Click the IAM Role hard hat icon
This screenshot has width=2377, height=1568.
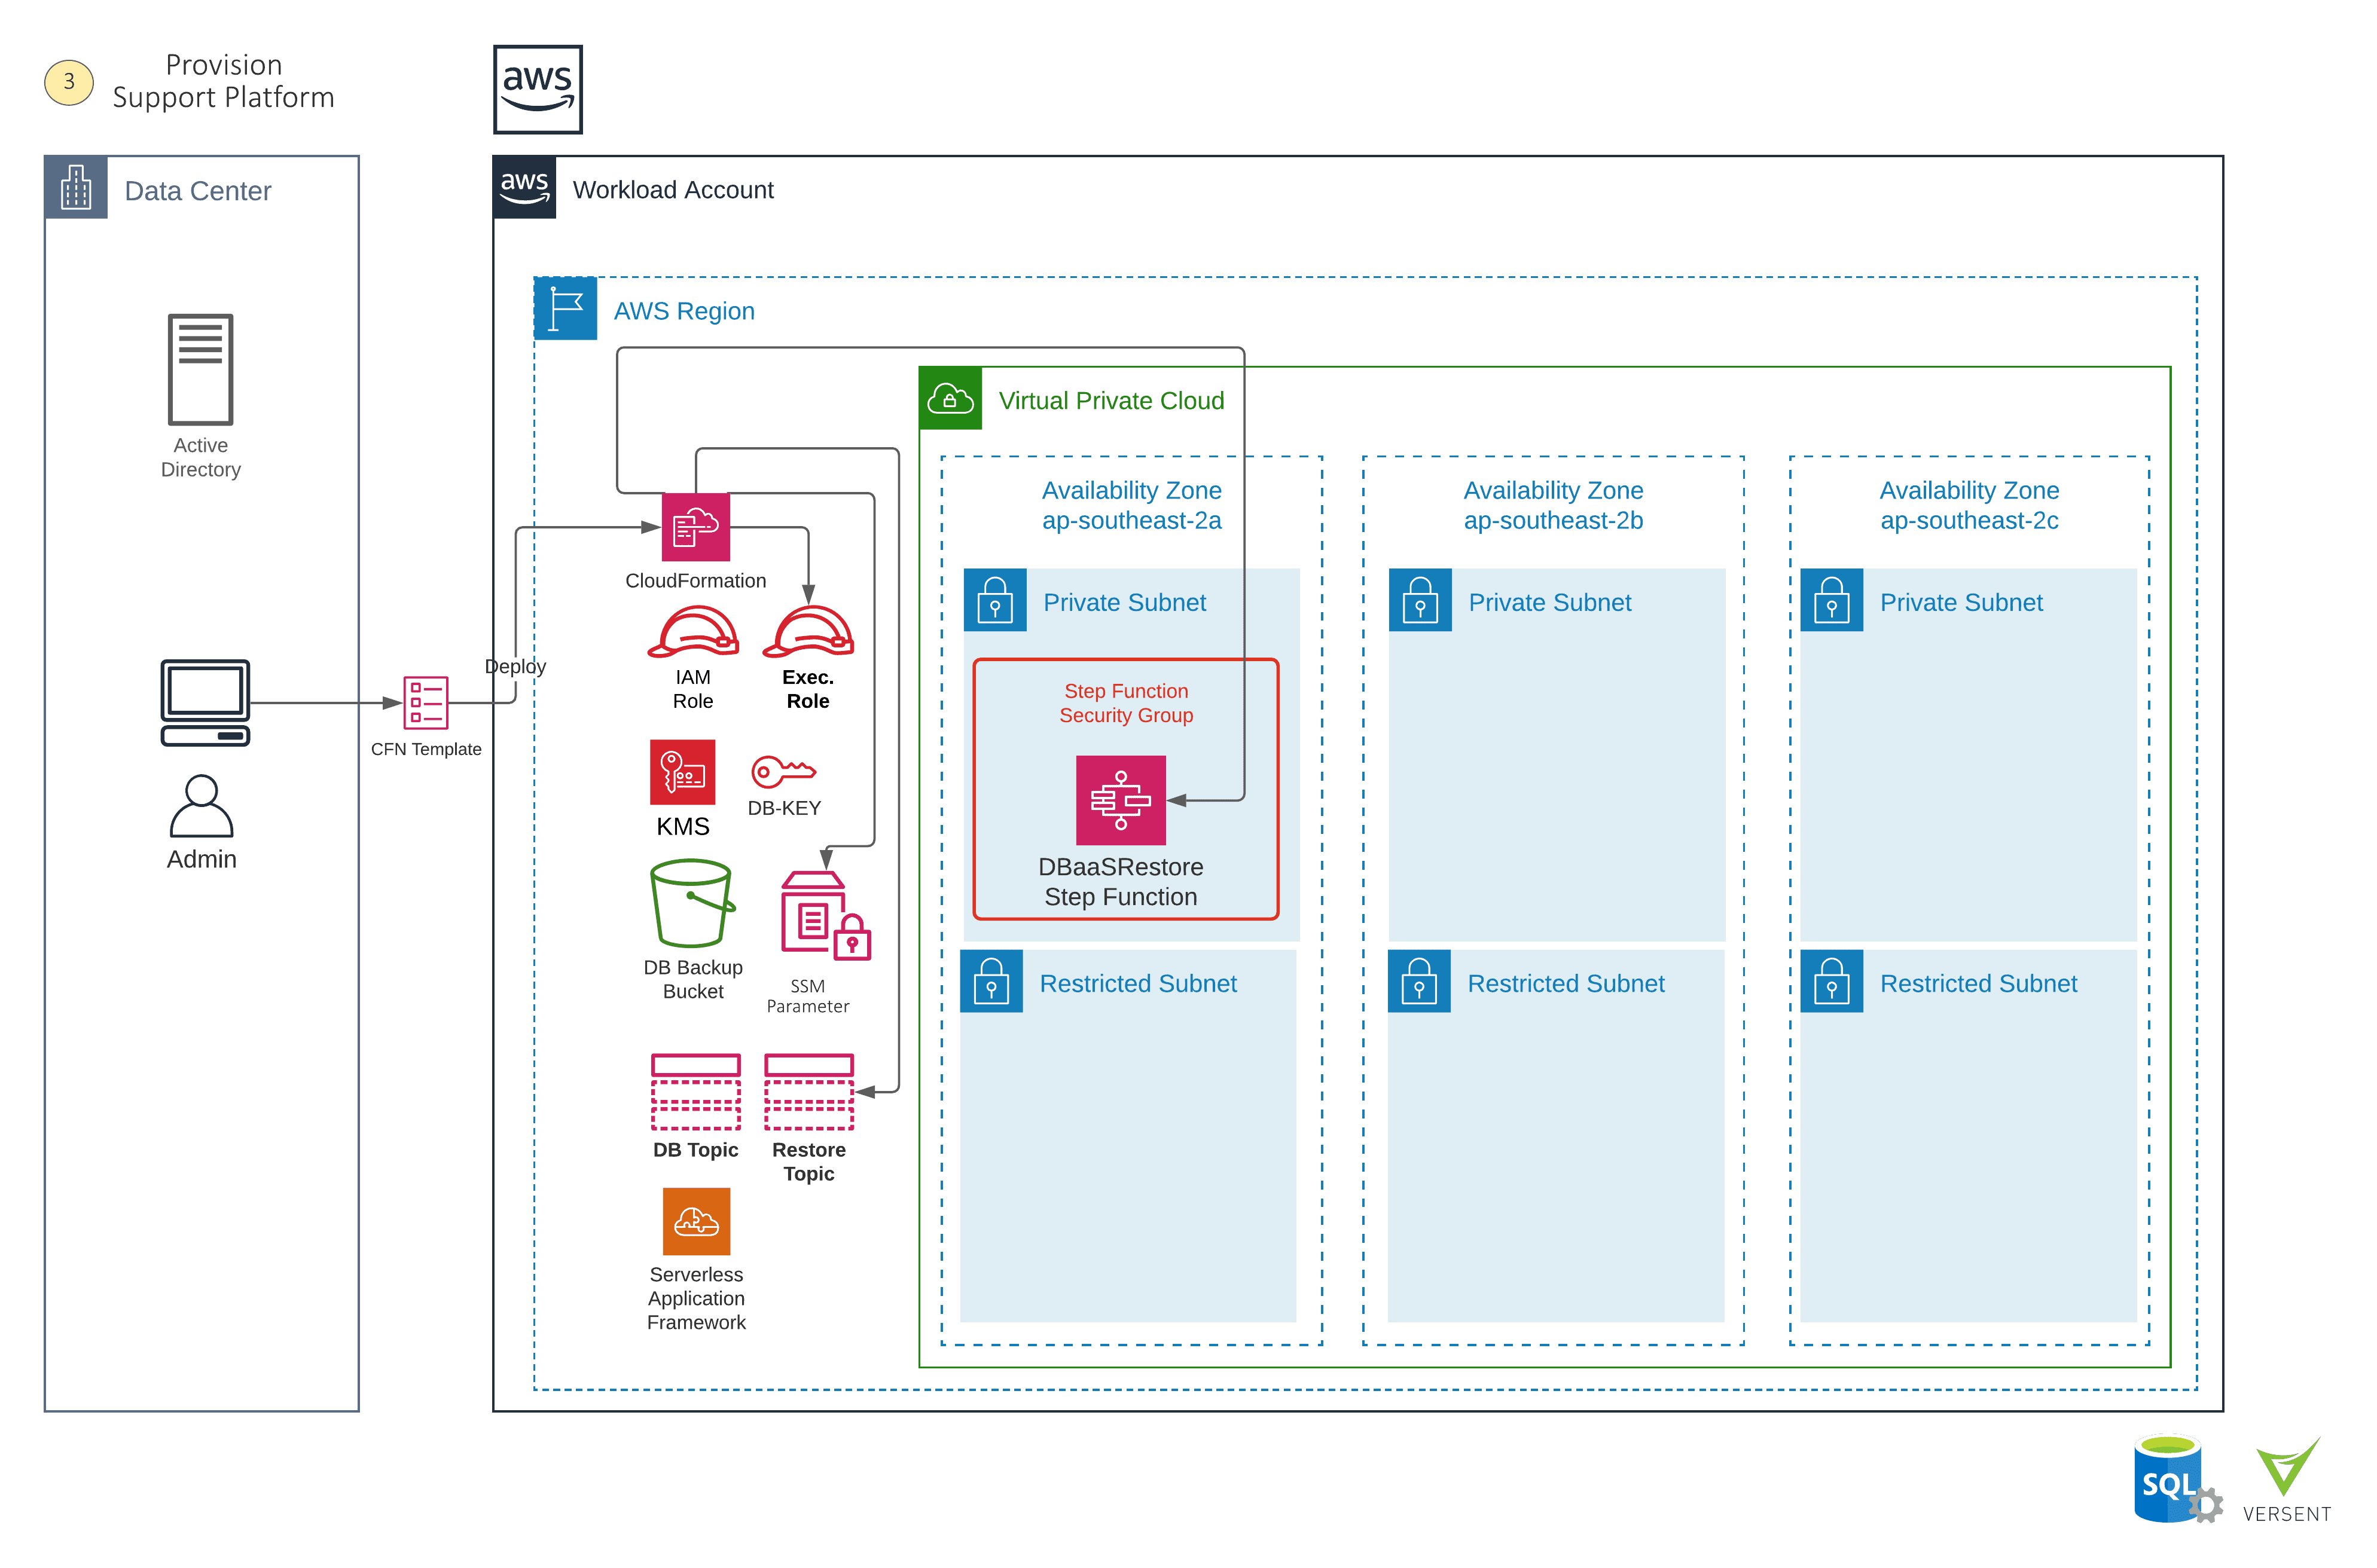click(692, 632)
